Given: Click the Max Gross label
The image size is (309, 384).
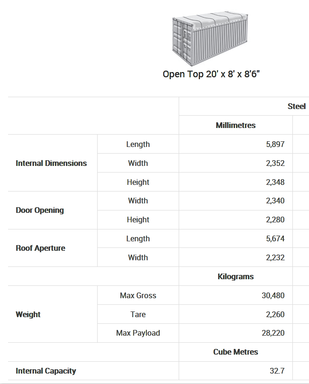Looking at the screenshot, I should [x=138, y=295].
